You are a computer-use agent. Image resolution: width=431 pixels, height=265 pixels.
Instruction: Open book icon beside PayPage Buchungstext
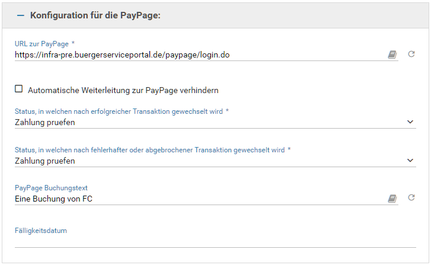392,199
